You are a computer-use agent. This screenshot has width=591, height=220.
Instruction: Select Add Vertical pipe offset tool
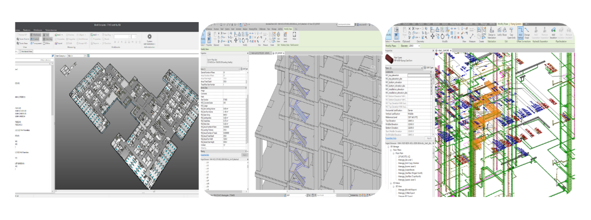521,33
